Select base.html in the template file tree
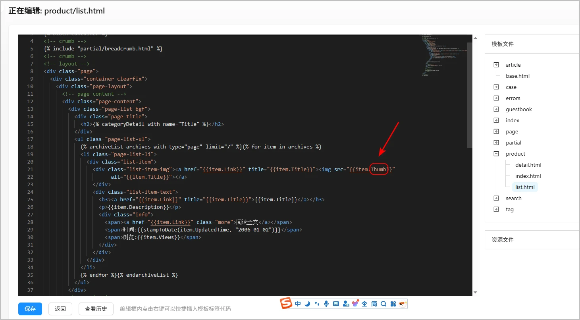The height and width of the screenshot is (320, 580). (517, 76)
